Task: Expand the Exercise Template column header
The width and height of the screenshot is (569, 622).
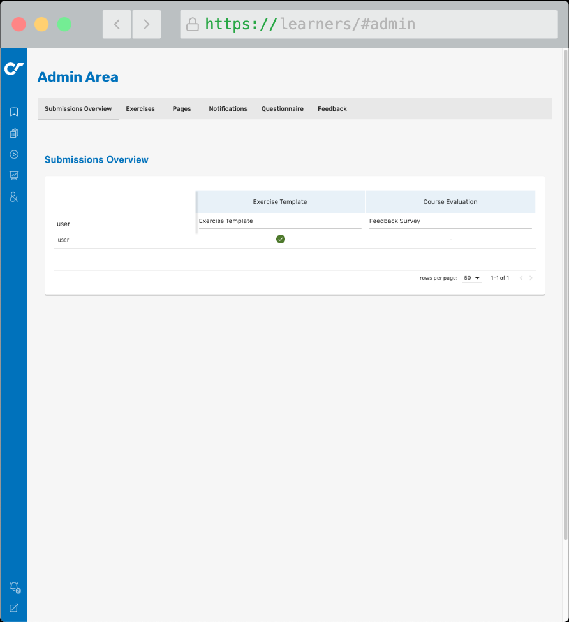Action: pos(279,201)
